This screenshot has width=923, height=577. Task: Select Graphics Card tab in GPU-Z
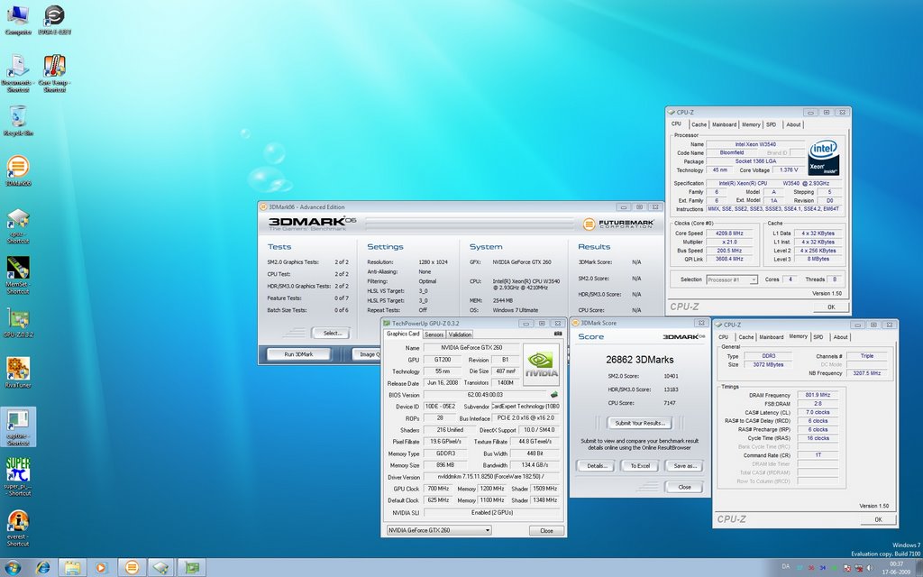pyautogui.click(x=403, y=334)
